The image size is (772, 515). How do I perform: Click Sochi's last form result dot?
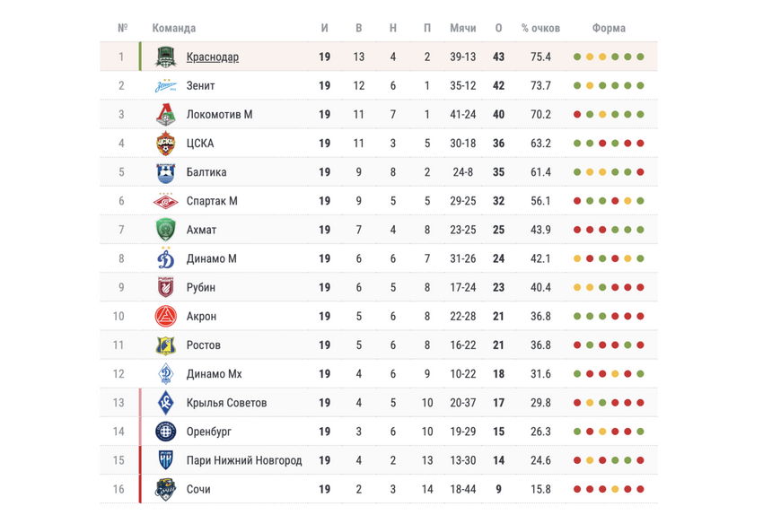641,489
